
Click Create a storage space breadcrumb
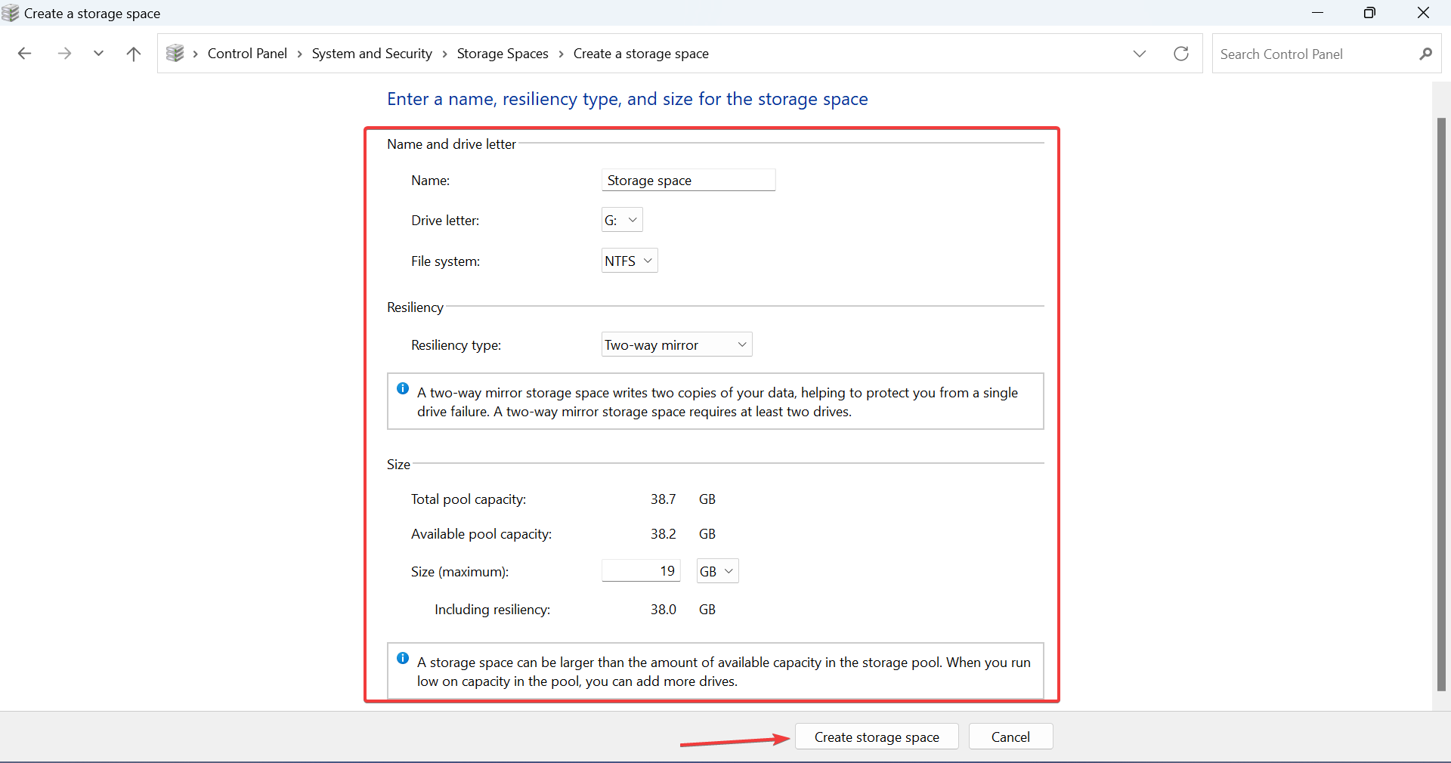641,54
